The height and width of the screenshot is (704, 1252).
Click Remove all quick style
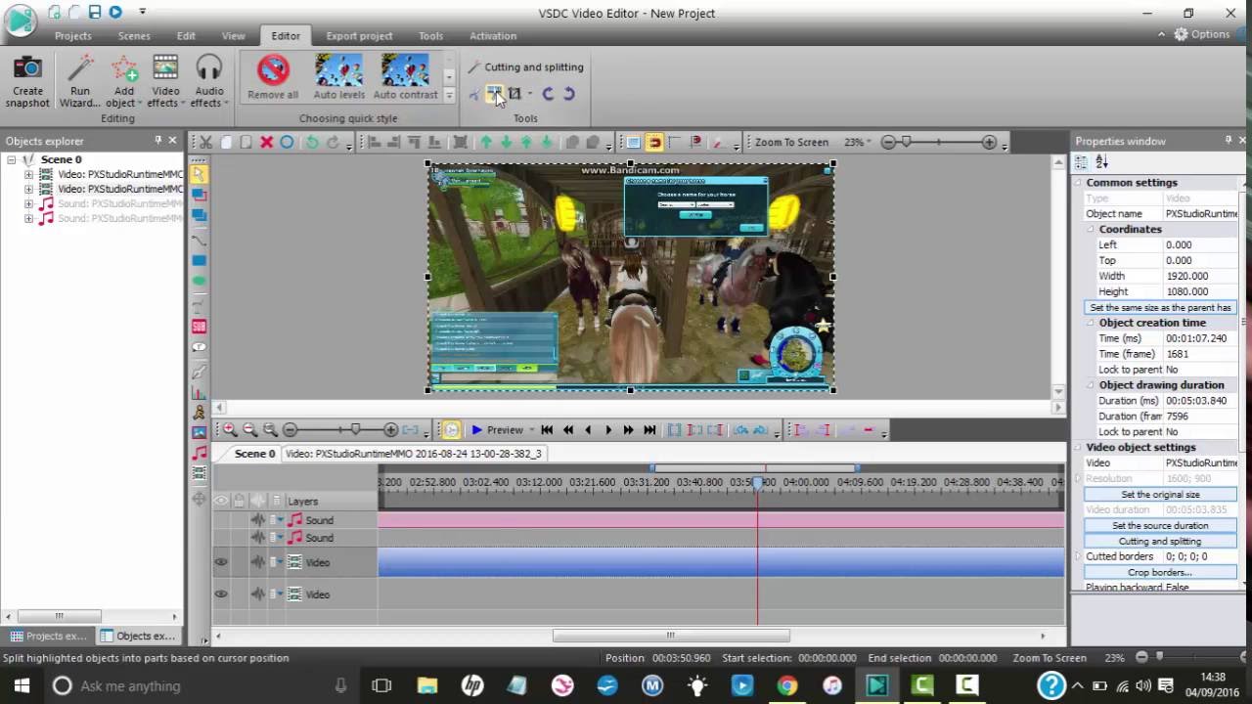tap(273, 77)
